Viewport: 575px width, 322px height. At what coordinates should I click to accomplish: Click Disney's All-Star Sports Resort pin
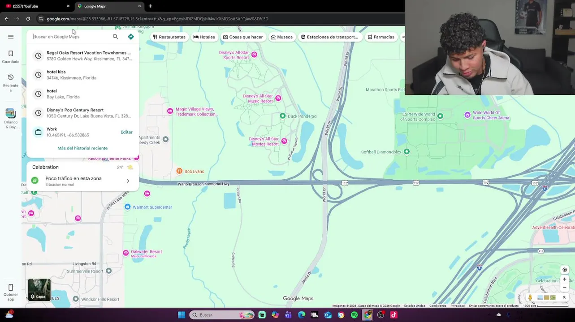click(x=254, y=55)
